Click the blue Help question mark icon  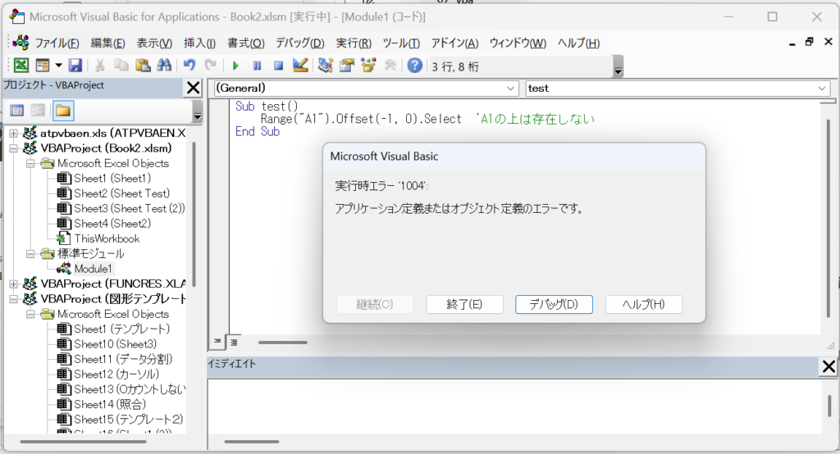pos(414,66)
